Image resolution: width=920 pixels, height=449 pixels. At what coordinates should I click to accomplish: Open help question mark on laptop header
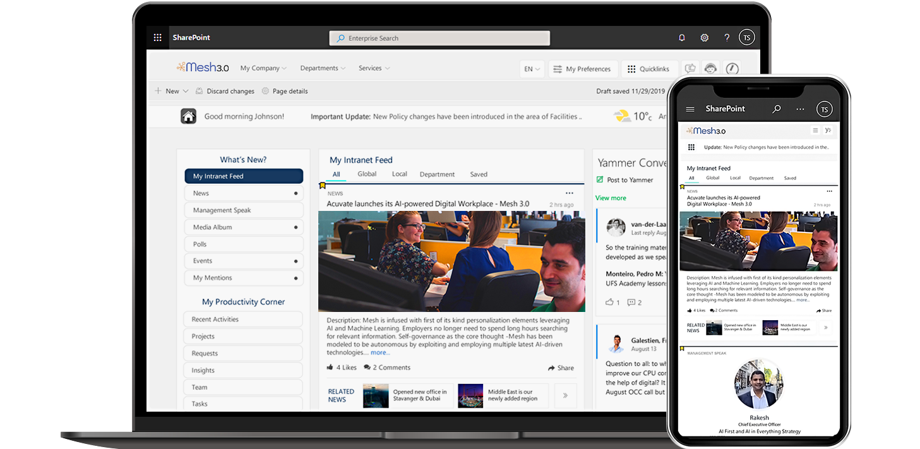pos(727,38)
